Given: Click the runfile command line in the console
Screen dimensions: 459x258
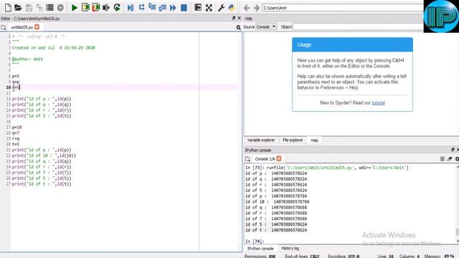Looking at the screenshot, I should [327, 168].
